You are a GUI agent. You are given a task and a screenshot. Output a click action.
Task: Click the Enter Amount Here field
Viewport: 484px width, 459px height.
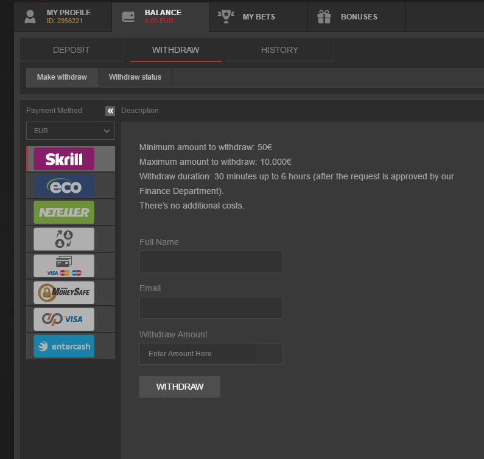click(211, 354)
